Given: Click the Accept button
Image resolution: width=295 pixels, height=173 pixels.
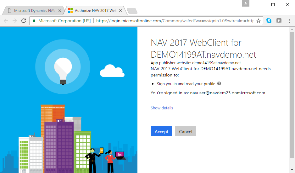Looking at the screenshot, I should click(161, 132).
